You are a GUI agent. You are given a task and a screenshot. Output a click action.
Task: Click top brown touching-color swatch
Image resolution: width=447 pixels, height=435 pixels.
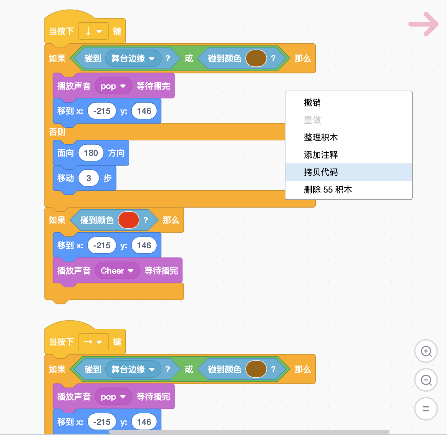[256, 58]
